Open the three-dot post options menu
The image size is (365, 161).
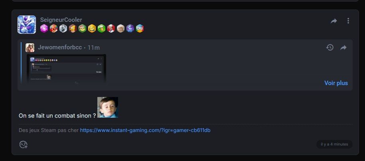tap(348, 21)
